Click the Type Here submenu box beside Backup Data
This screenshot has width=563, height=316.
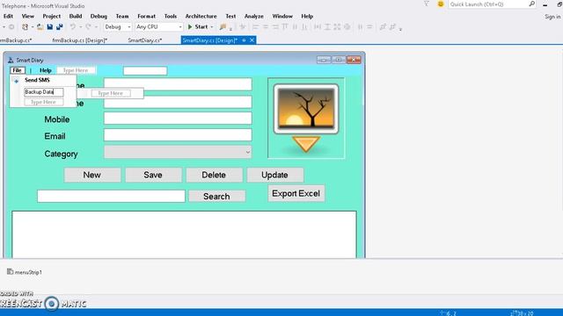[111, 93]
